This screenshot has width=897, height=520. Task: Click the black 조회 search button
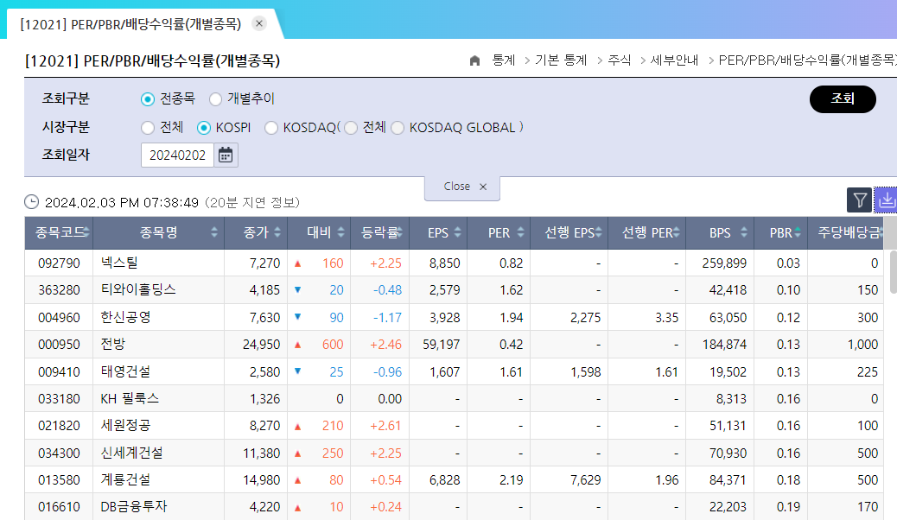[x=843, y=99]
